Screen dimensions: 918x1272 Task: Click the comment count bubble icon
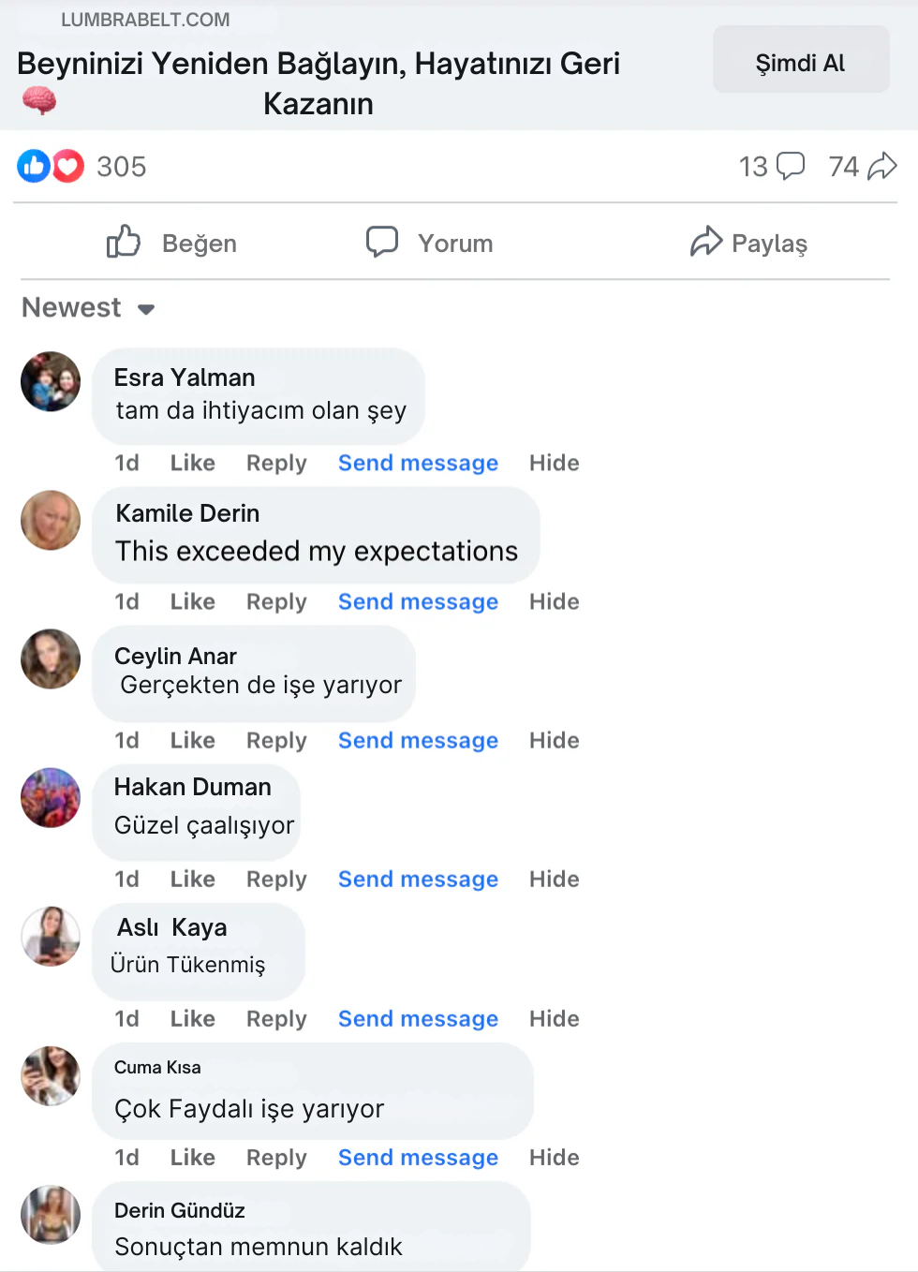[791, 166]
